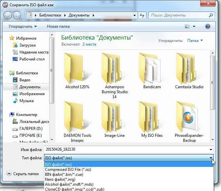Open the Упорядочить toolbar menu
This screenshot has width=221, height=191.
point(22,26)
